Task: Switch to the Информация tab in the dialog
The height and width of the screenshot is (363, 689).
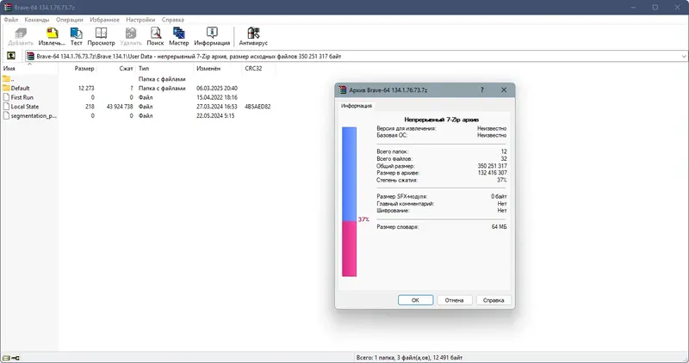Action: (x=357, y=106)
